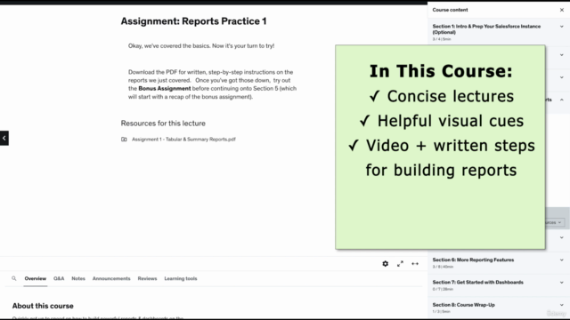The height and width of the screenshot is (320, 570).
Task: Switch to the Q&A tab
Action: coord(59,278)
